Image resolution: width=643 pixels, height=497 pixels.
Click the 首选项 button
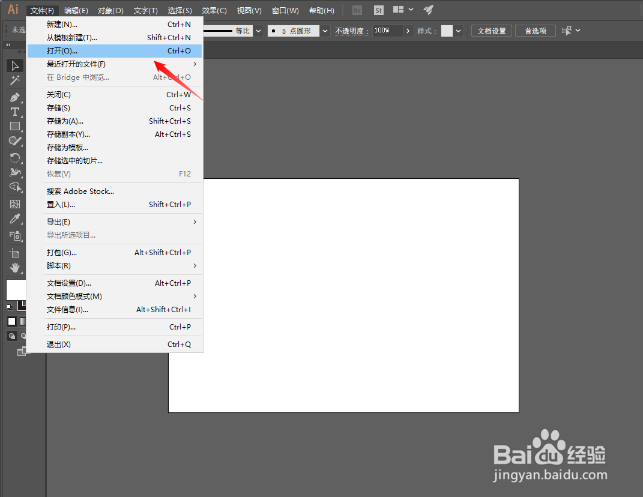[x=535, y=31]
